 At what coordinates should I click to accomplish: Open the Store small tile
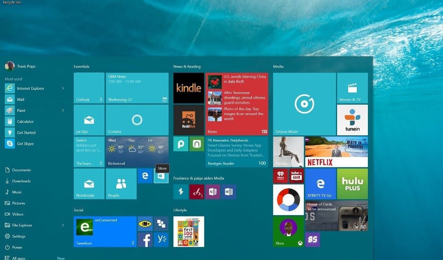161,176
